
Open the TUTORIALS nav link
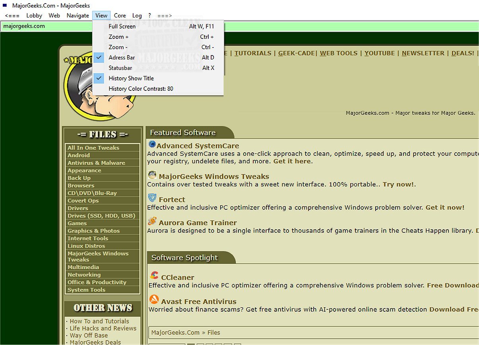coord(253,53)
